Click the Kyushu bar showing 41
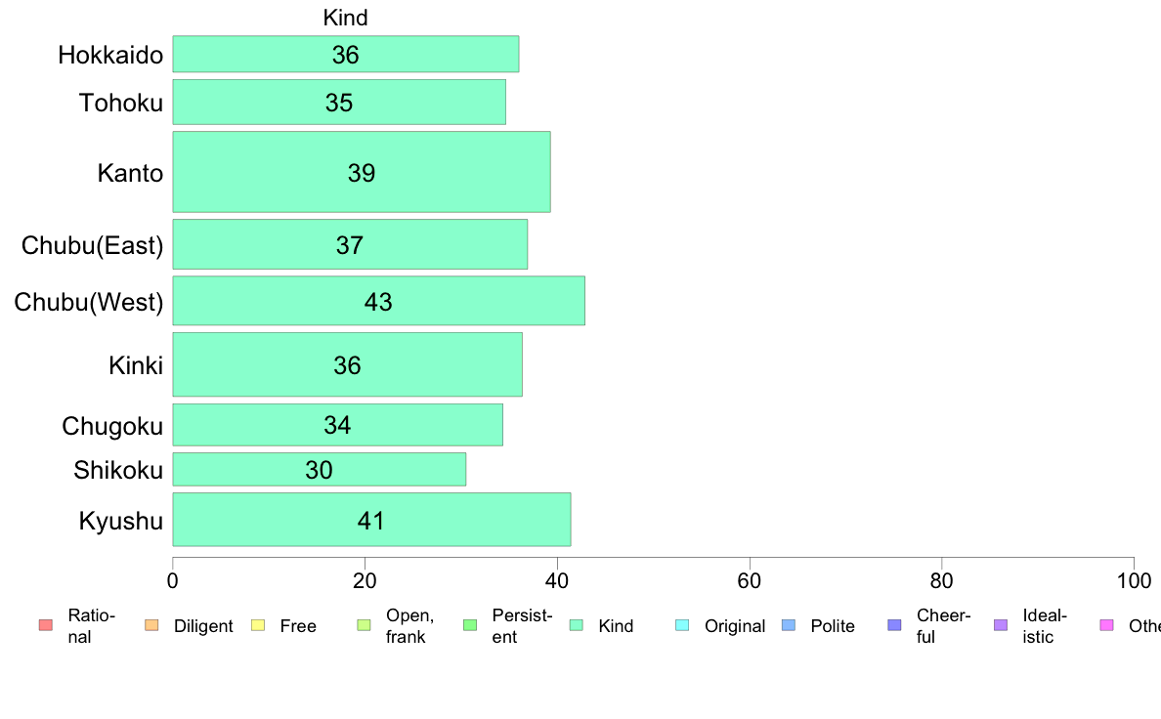This screenshot has width=1161, height=719. point(371,520)
